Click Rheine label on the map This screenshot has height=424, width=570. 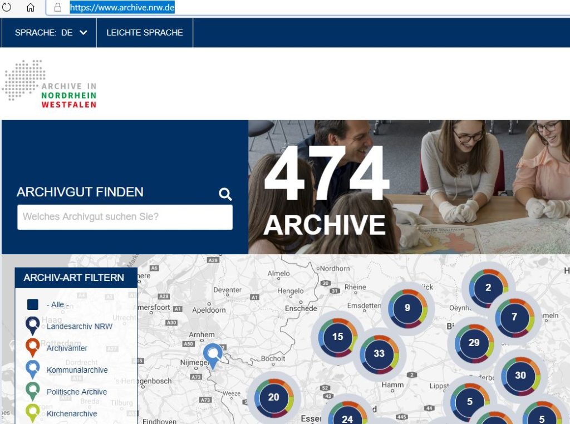tap(355, 287)
